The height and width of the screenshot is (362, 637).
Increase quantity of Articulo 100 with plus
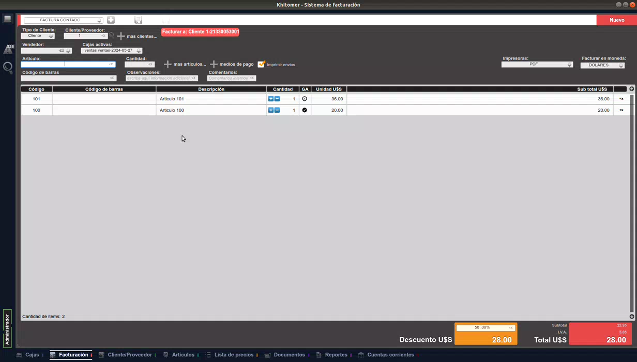[x=271, y=110]
